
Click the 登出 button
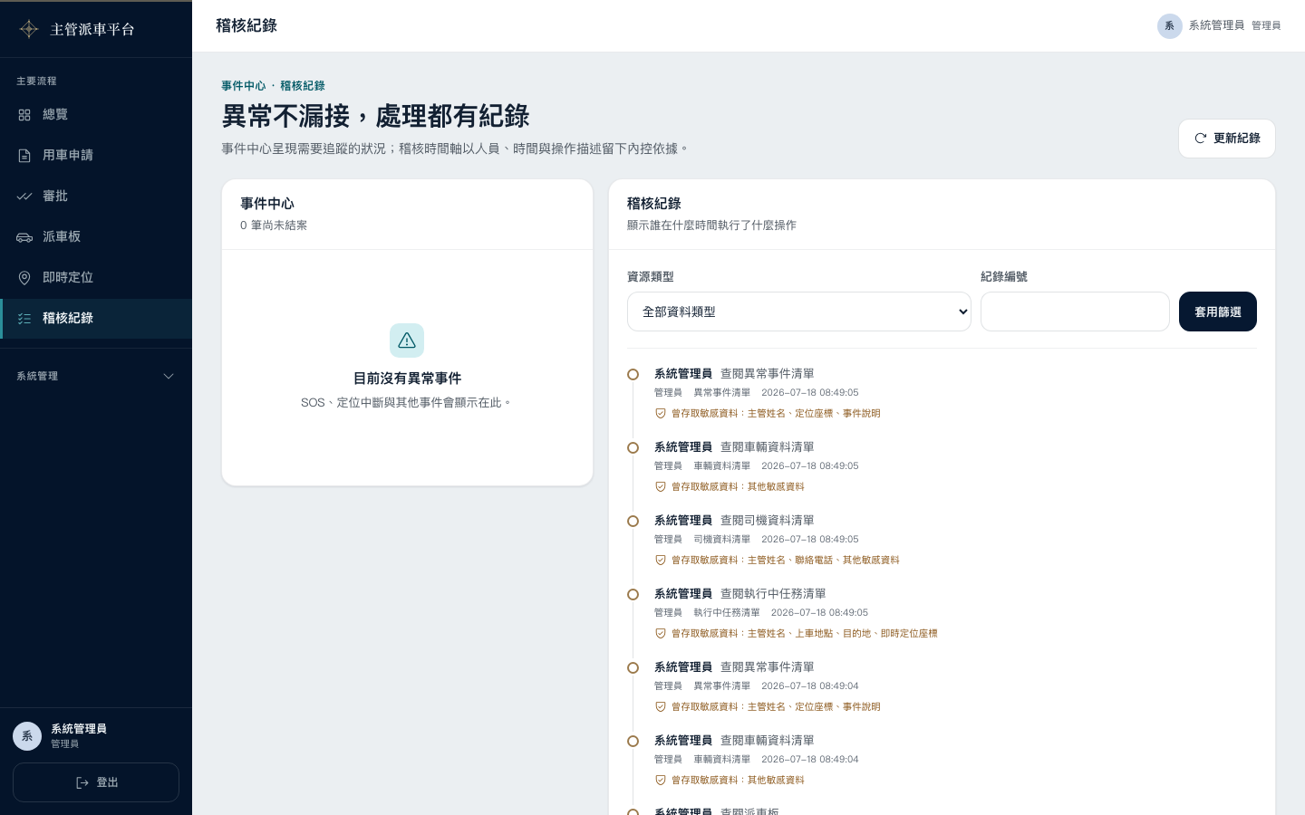pos(96,782)
